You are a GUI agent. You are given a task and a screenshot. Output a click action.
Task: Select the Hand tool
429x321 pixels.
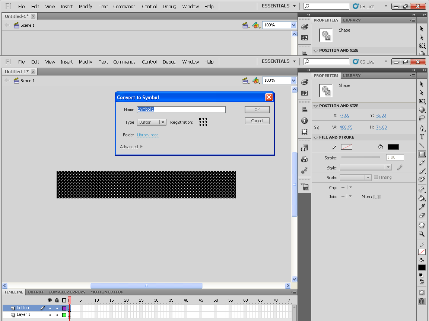422,225
